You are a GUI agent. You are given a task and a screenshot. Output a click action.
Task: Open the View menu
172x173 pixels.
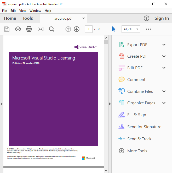(x=22, y=11)
